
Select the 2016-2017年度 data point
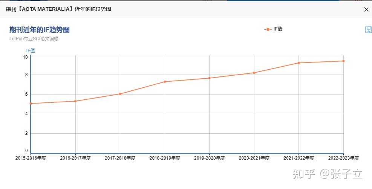pos(75,101)
